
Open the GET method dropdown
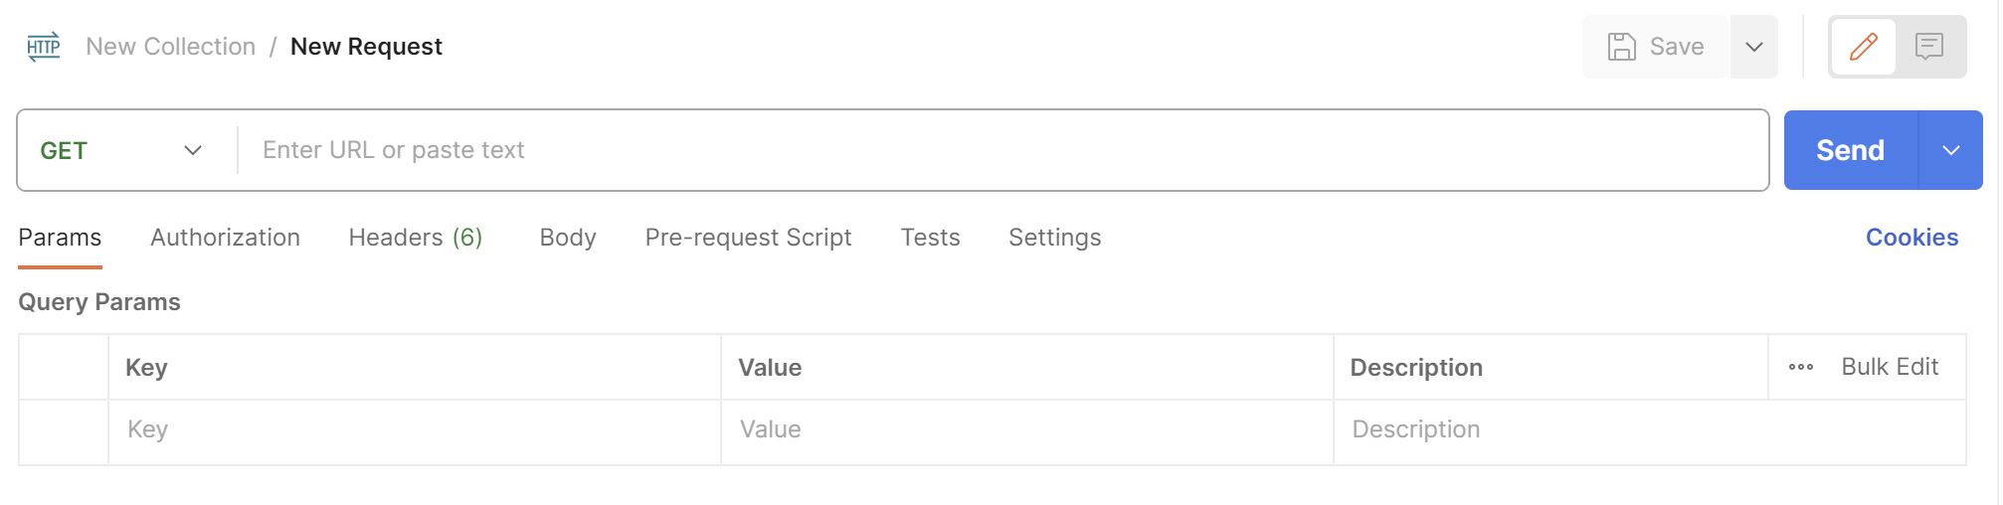(x=121, y=150)
